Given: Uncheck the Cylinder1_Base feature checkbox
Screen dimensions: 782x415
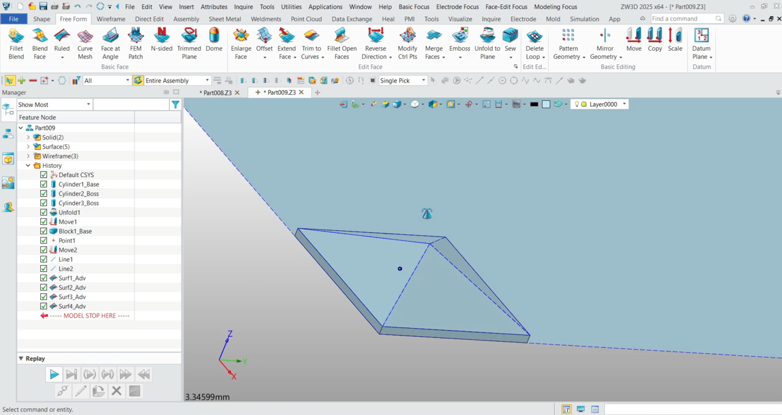Looking at the screenshot, I should (43, 184).
